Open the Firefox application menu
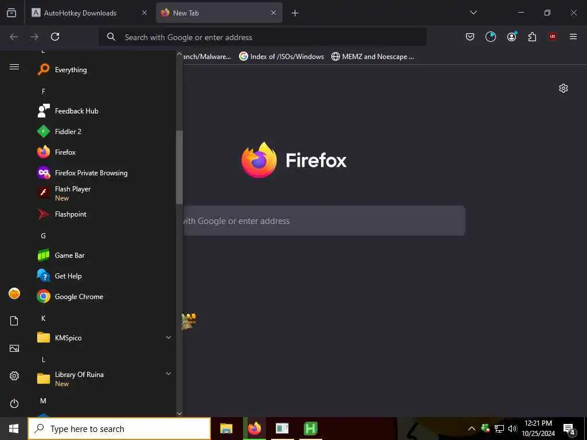The width and height of the screenshot is (587, 440). 573,37
